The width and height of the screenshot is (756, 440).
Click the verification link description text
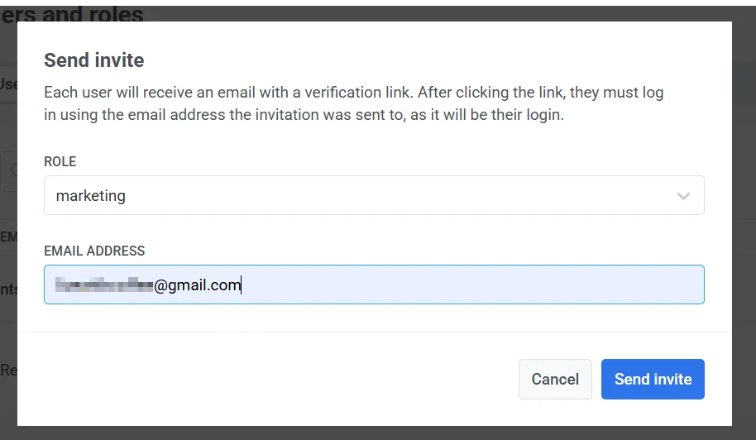pos(353,103)
